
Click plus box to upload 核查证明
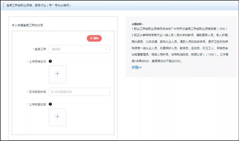coord(57,117)
